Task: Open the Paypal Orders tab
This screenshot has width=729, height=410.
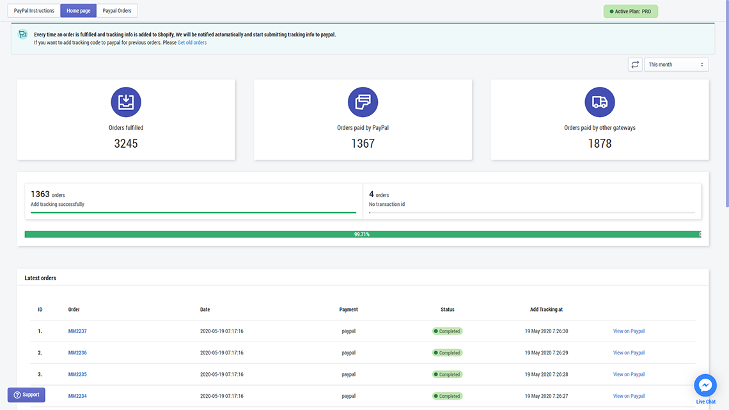Action: 116,11
